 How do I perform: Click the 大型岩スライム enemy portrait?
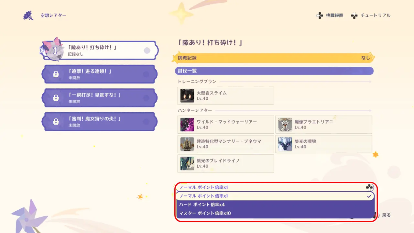point(187,96)
